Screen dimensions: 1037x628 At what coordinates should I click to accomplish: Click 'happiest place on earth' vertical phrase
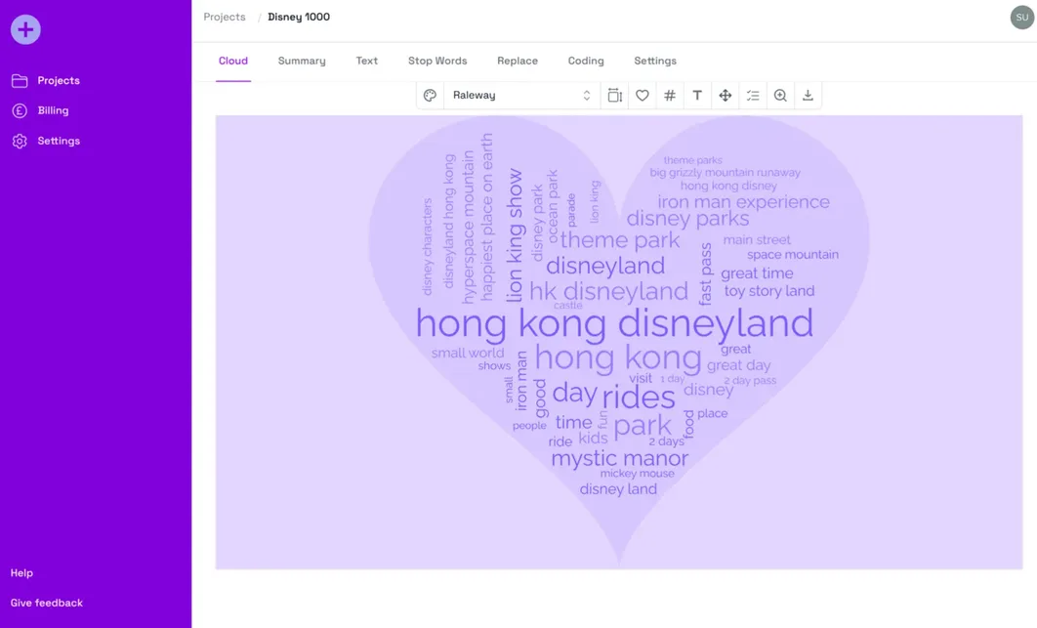(x=487, y=218)
